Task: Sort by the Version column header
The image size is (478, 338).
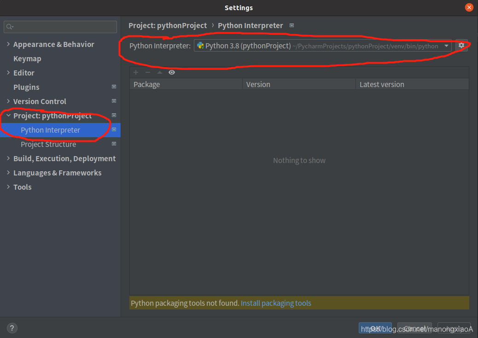Action: pyautogui.click(x=299, y=84)
